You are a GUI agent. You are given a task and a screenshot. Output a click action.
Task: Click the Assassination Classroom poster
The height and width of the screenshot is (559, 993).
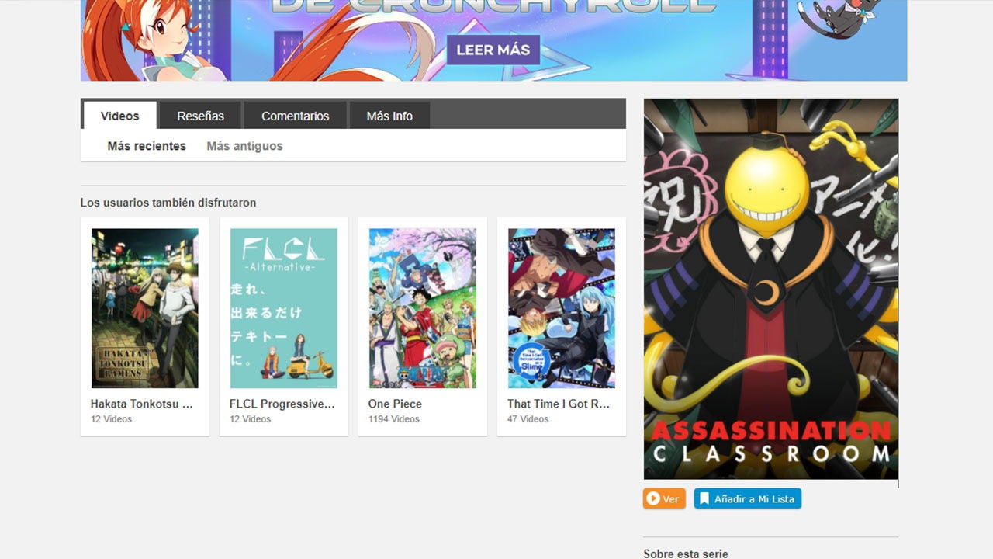coord(770,287)
